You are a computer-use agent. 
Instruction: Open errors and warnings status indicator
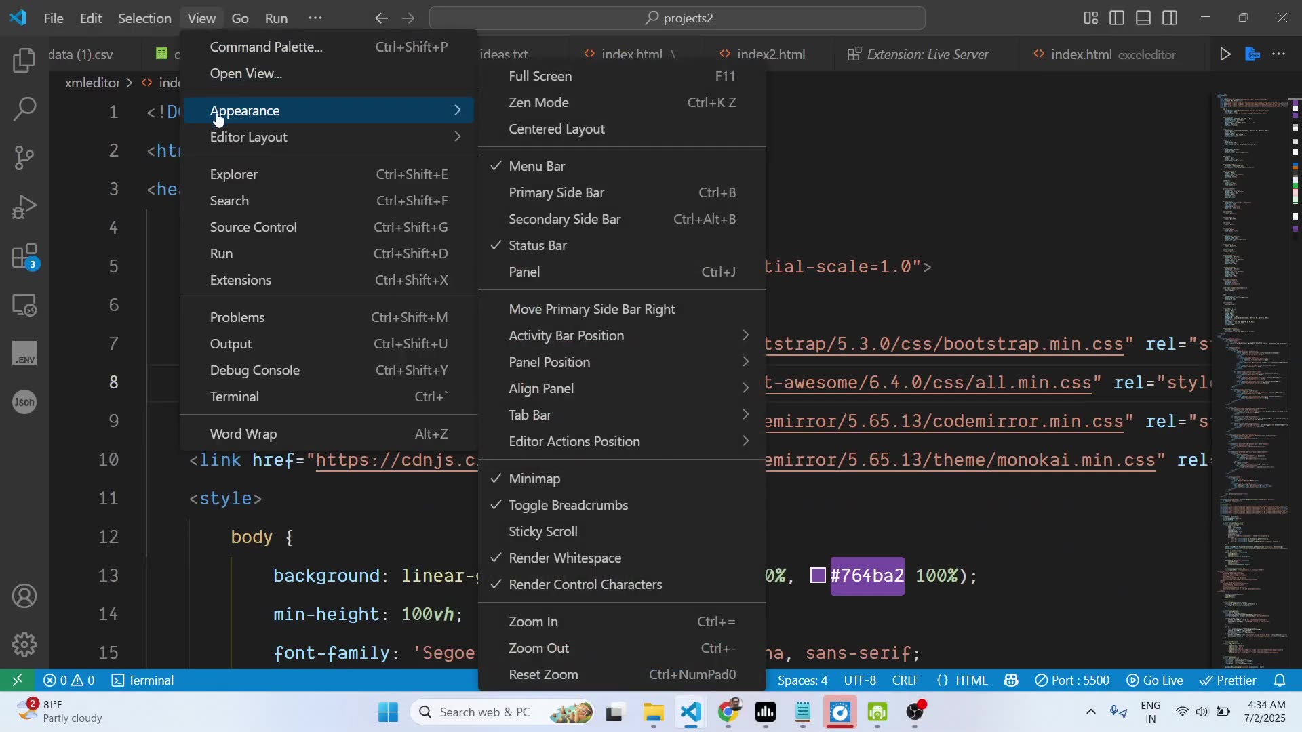click(69, 680)
